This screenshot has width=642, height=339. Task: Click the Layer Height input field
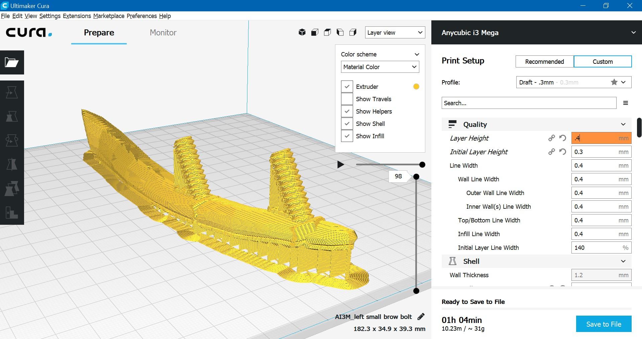[x=601, y=138]
